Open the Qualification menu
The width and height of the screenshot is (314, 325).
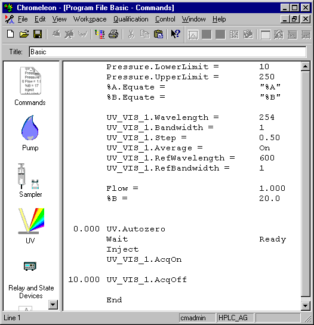[x=131, y=19]
